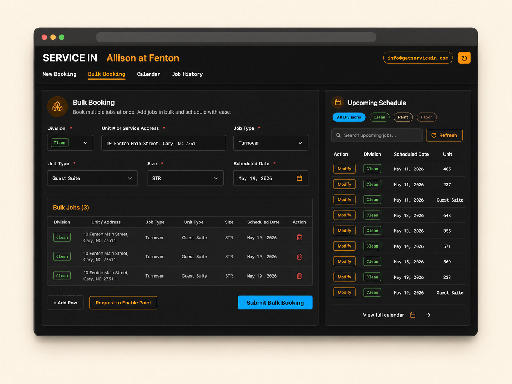This screenshot has width=512, height=384.
Task: Filter schedule by Floor division chip
Action: pos(427,117)
